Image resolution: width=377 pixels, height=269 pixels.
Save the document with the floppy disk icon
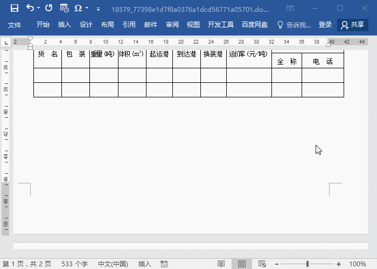[x=15, y=8]
